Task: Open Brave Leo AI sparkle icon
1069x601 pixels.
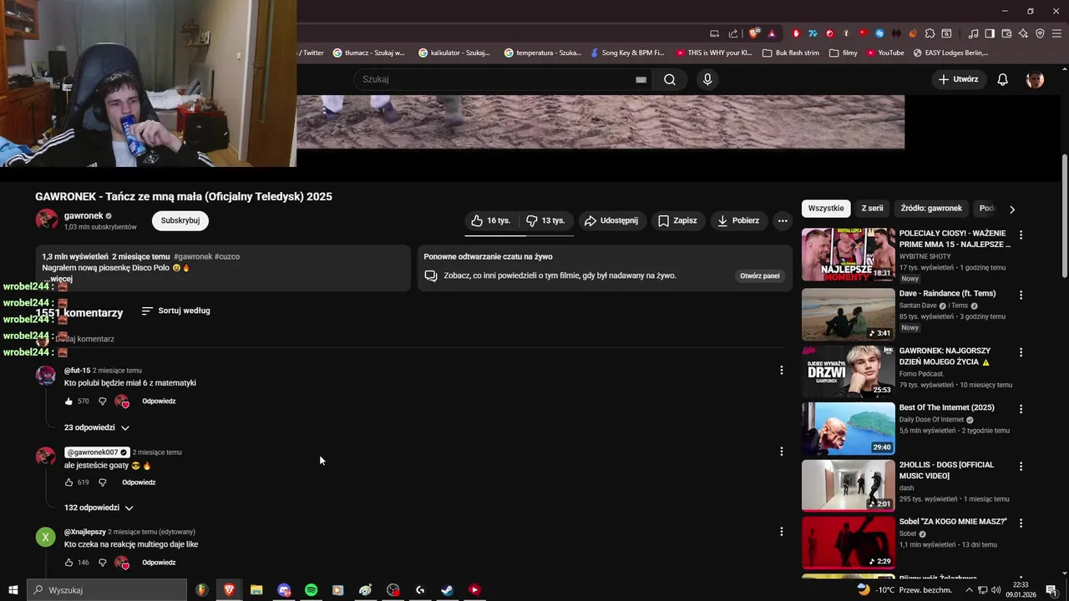Action: coord(1023,33)
